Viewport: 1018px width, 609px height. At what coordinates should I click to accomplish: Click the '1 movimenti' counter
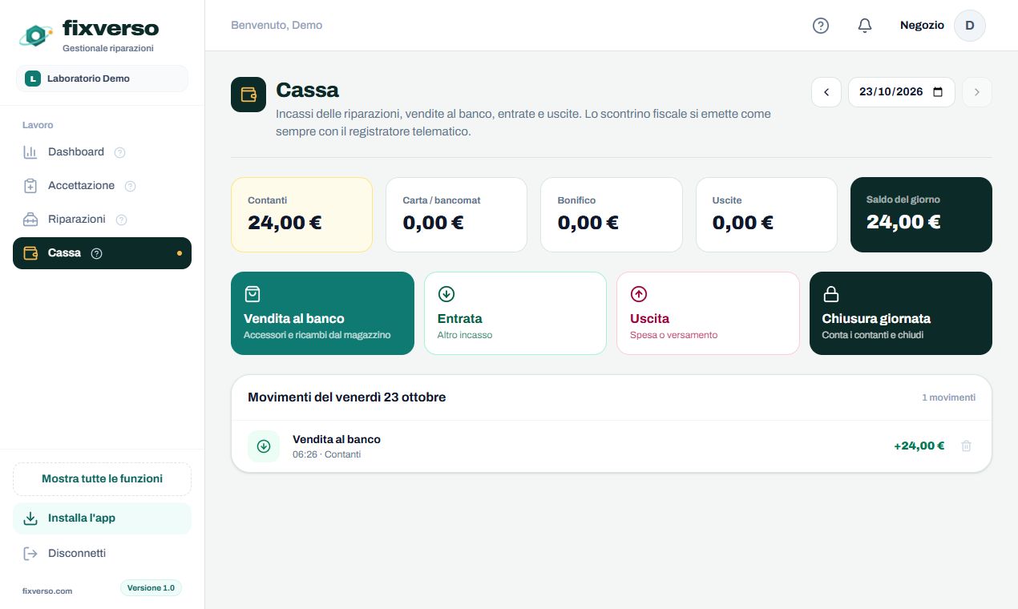(949, 397)
